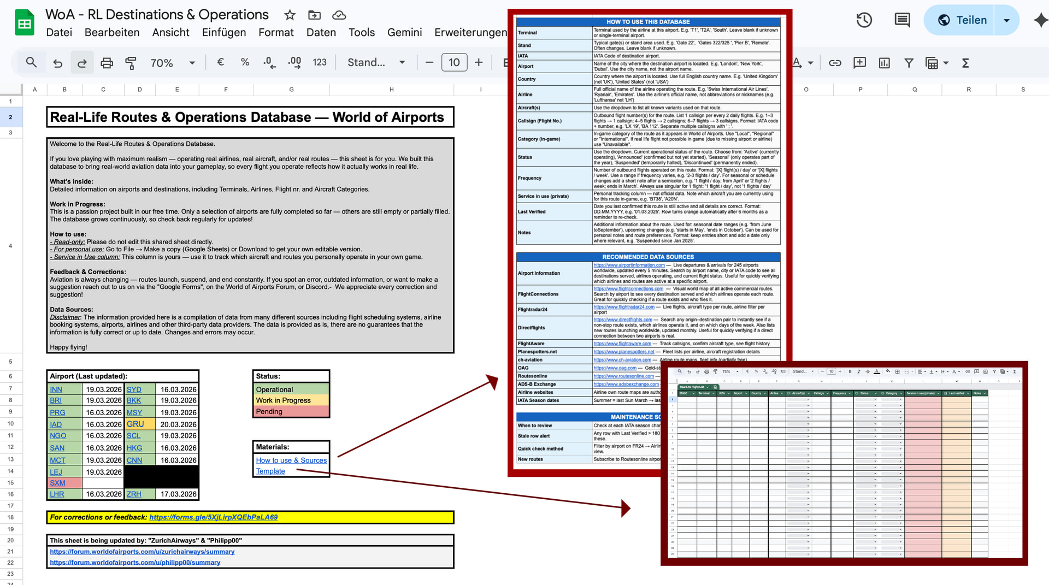Open the Erweiterungen menu
The image size is (1049, 585).
470,32
